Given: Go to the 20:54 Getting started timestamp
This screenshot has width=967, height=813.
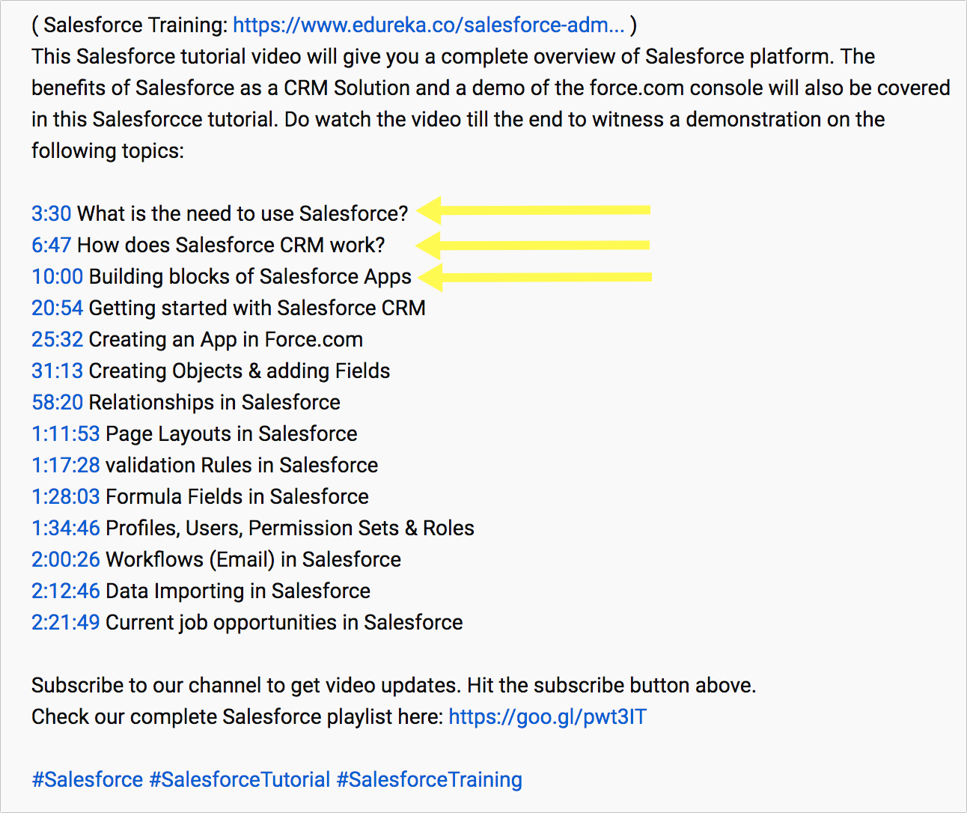Looking at the screenshot, I should point(57,308).
